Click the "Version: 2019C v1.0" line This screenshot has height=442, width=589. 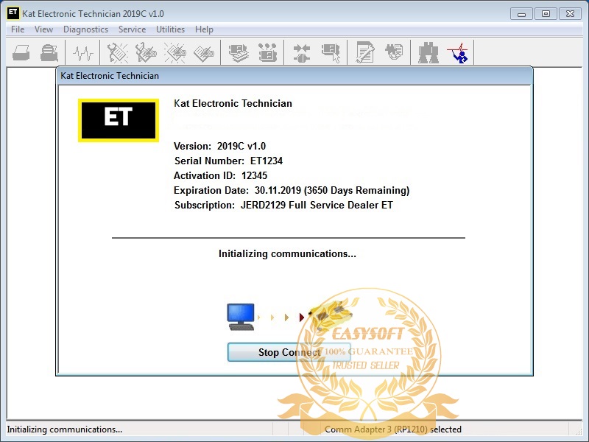219,146
